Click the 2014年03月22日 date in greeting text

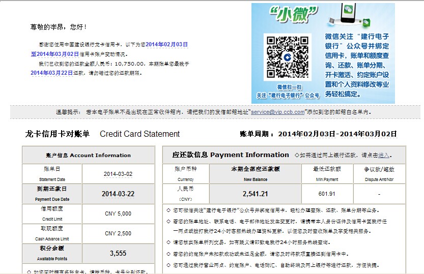pos(51,73)
